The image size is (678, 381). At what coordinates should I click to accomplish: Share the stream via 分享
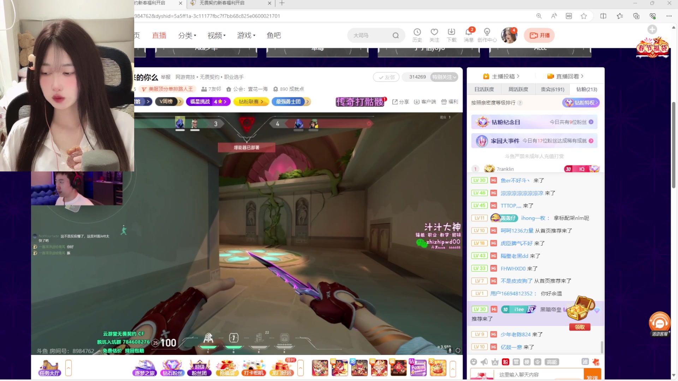[x=400, y=102]
